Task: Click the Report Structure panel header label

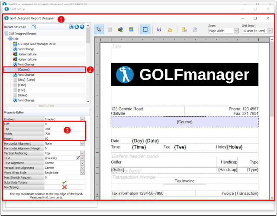Action: [x=15, y=27]
